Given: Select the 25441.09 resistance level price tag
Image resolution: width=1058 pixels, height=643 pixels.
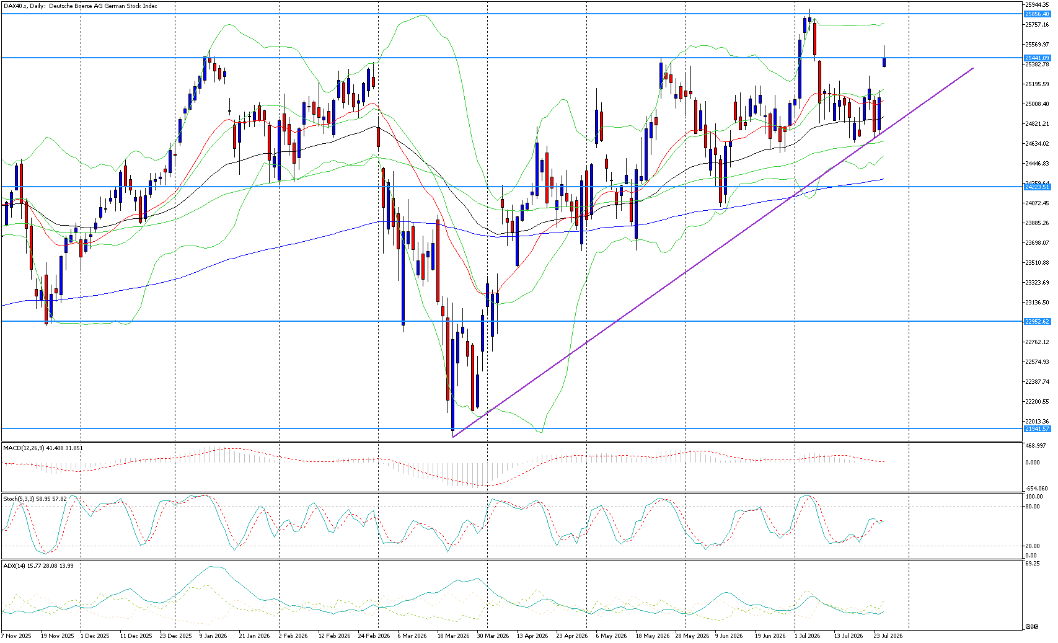Looking at the screenshot, I should (x=1037, y=58).
